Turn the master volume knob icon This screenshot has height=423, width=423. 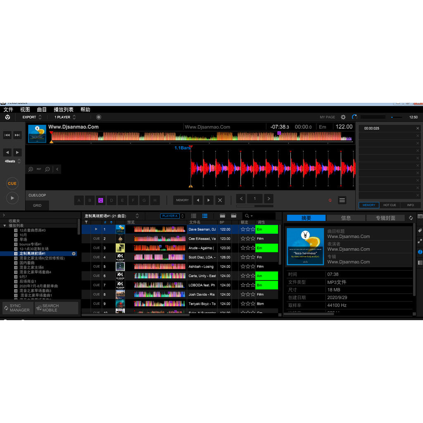(354, 117)
